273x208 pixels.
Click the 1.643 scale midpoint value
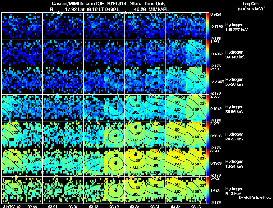click(x=215, y=191)
